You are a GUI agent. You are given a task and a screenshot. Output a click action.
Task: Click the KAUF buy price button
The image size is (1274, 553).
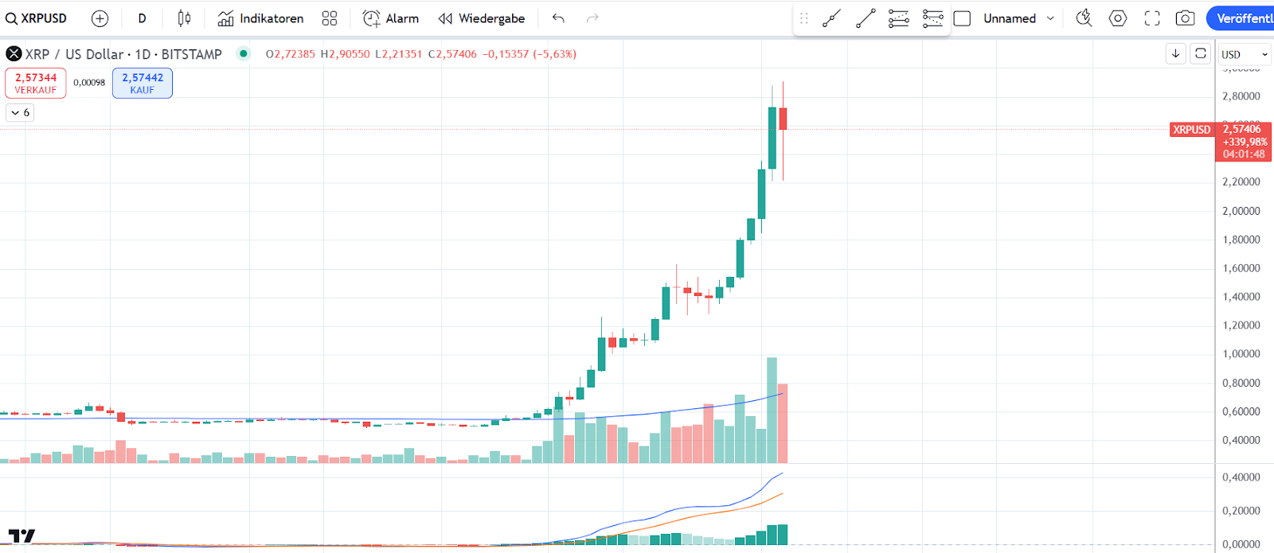143,83
